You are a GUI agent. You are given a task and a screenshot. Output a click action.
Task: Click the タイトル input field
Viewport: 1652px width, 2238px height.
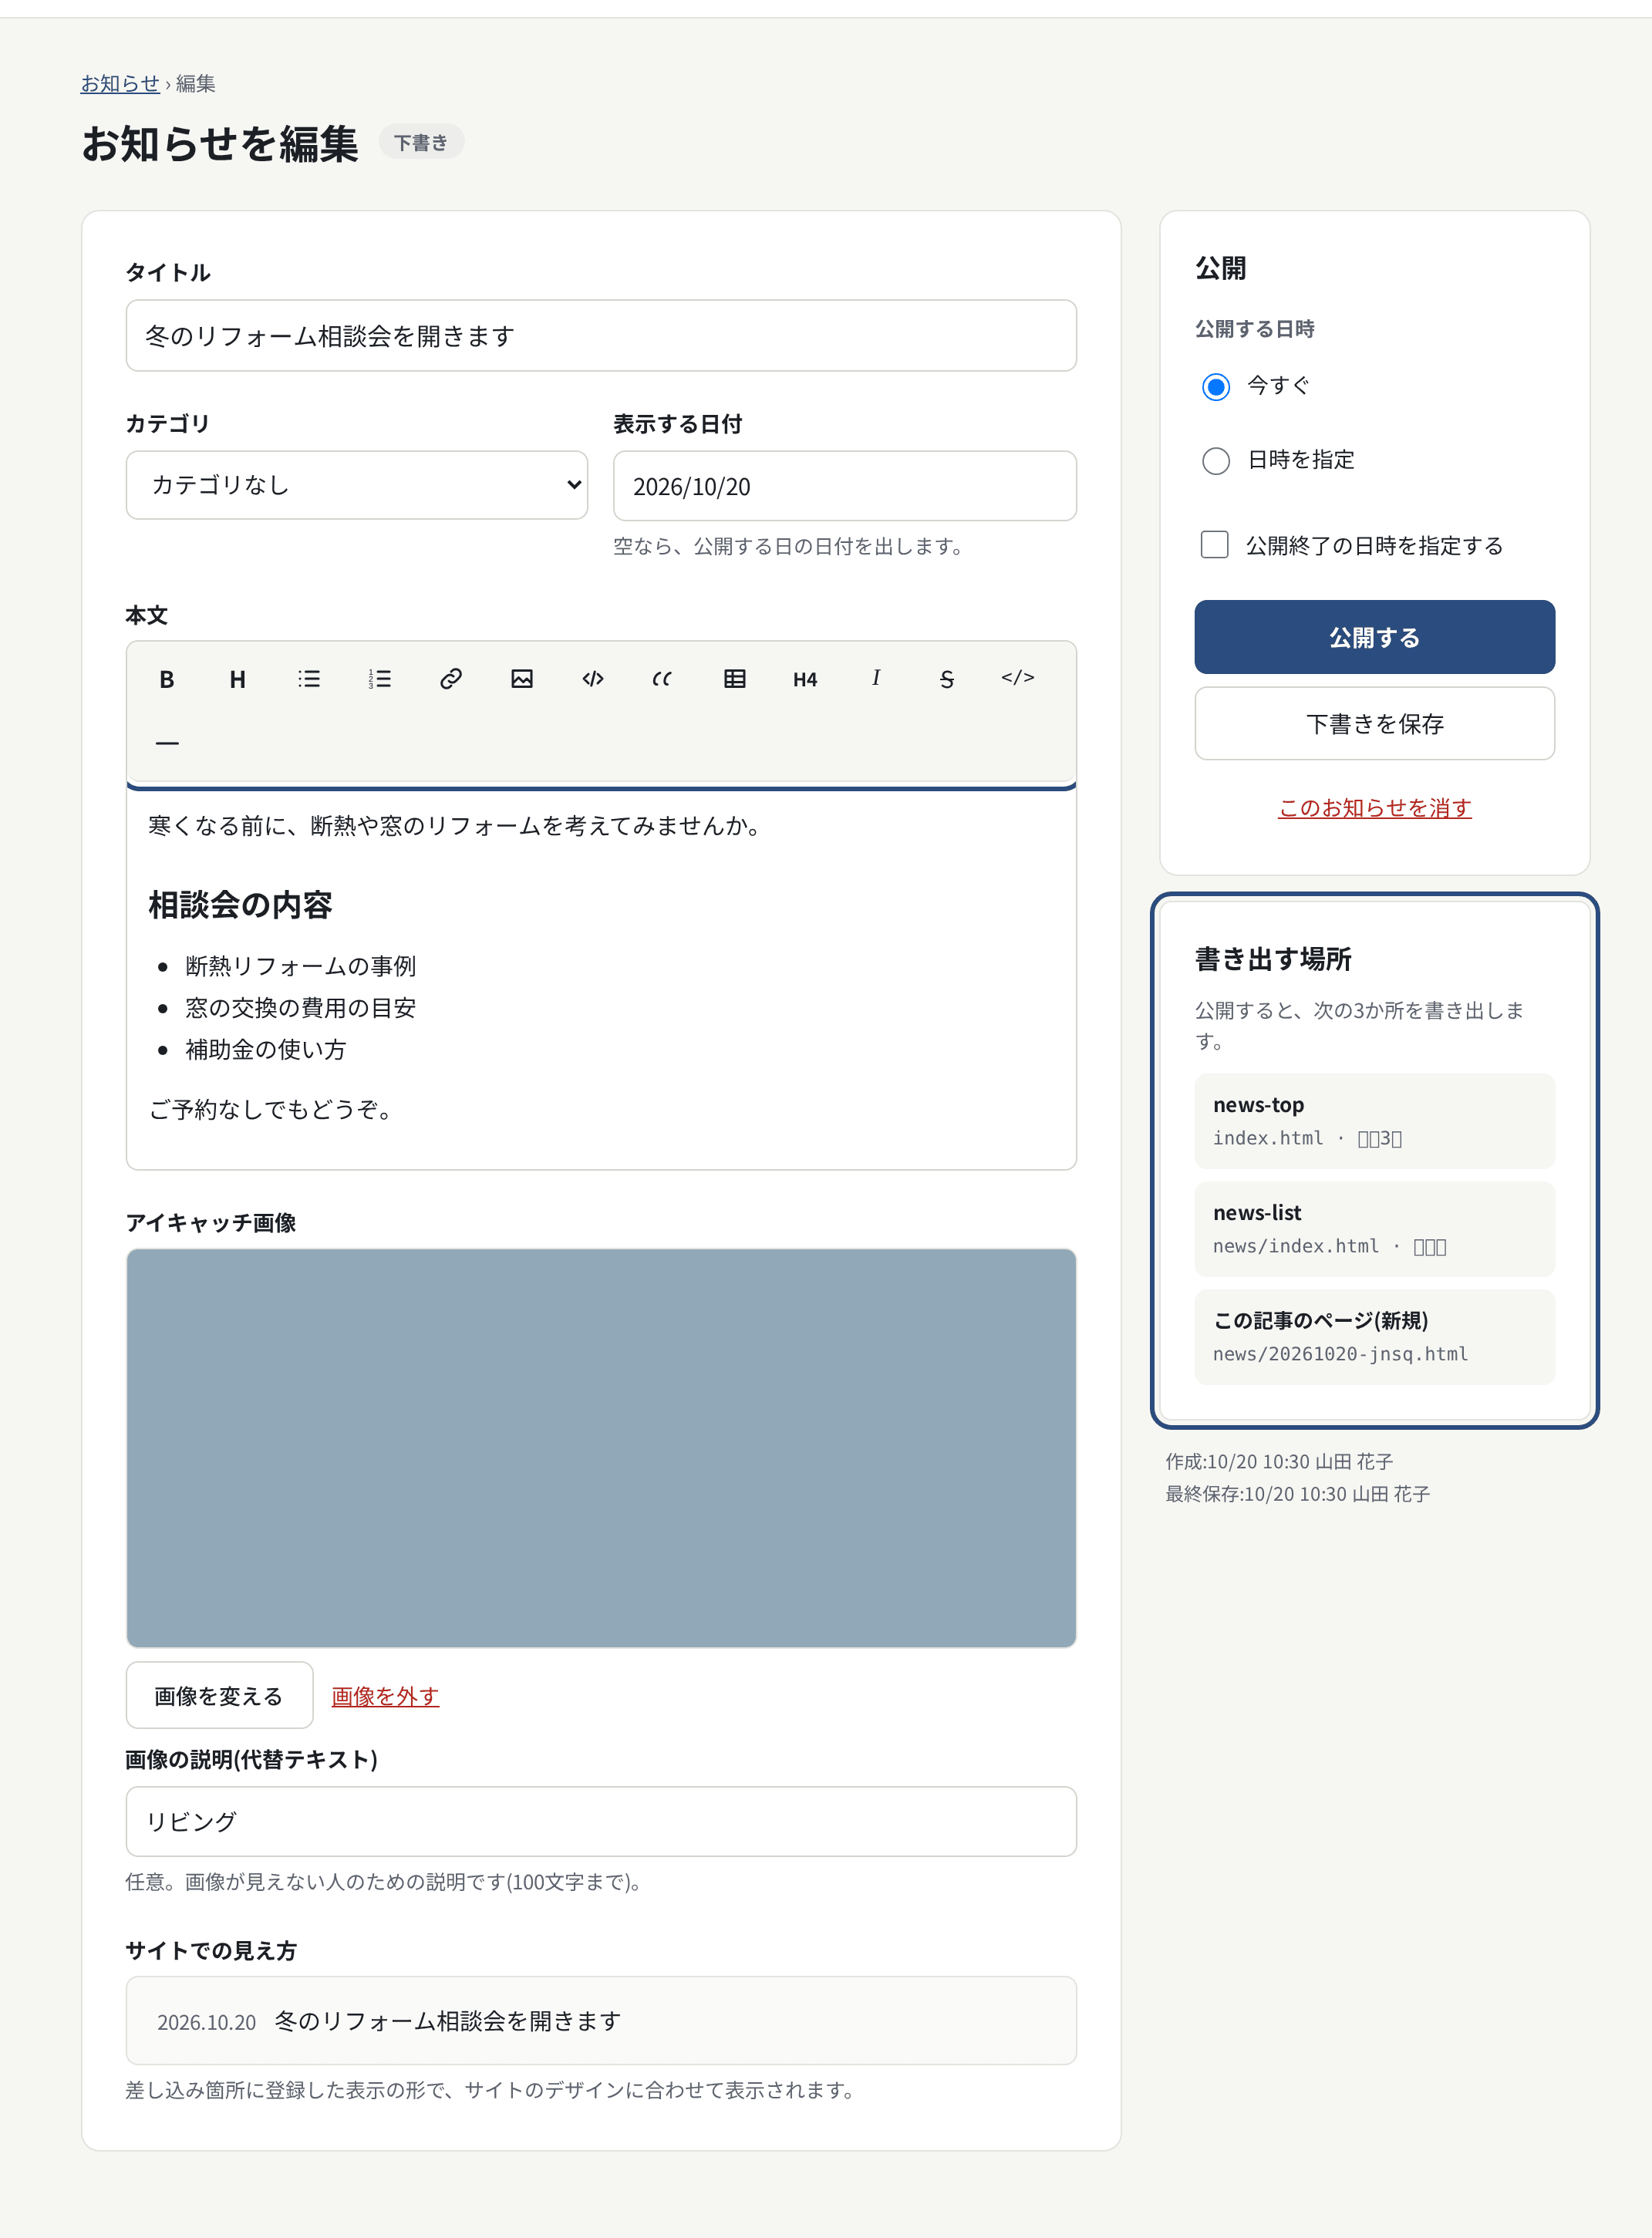point(601,336)
